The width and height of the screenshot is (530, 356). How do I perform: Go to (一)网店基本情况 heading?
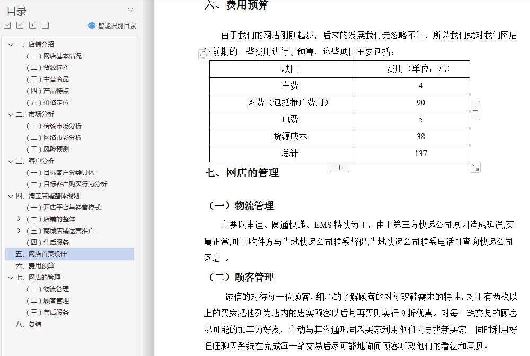[54, 56]
